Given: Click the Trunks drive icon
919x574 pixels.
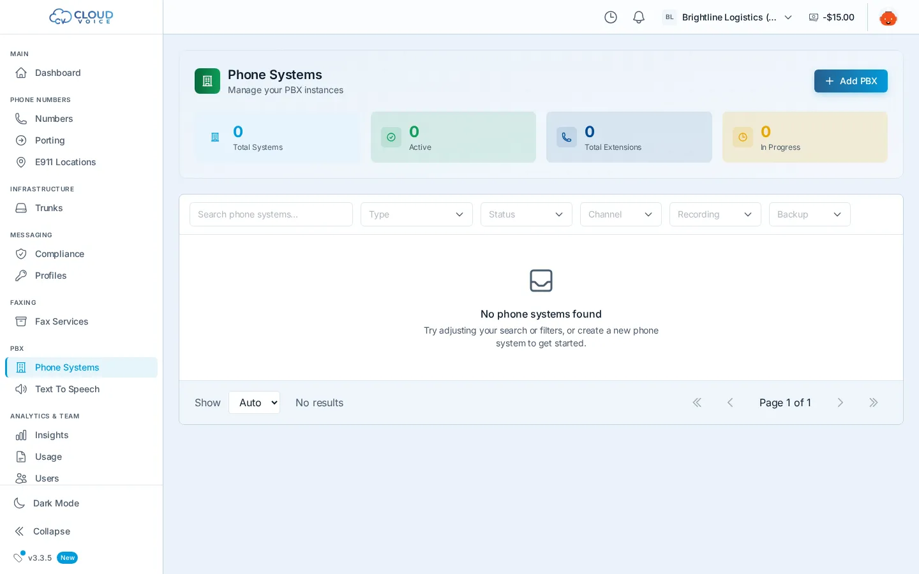Looking at the screenshot, I should pos(21,208).
